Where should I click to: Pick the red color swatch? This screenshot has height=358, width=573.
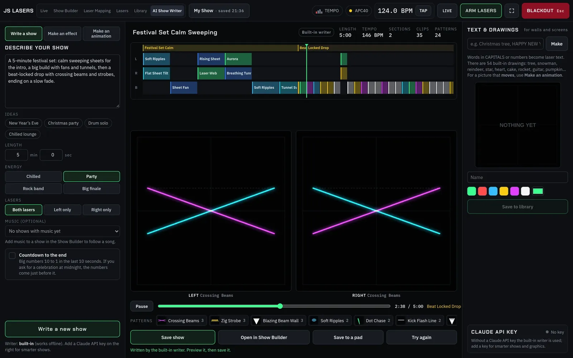[482, 191]
